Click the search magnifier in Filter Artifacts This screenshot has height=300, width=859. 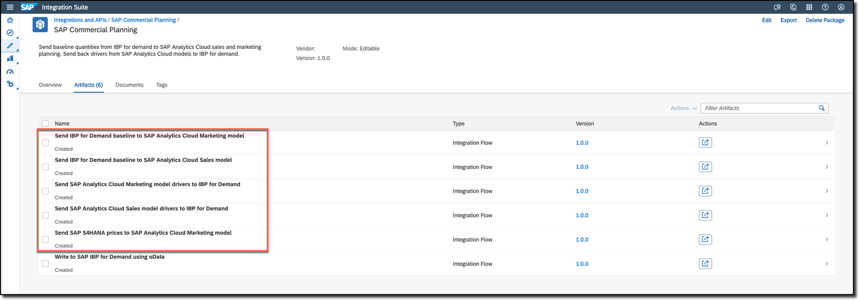click(821, 108)
